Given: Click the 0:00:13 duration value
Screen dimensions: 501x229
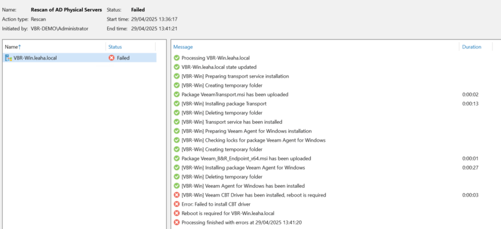Looking at the screenshot, I should click(470, 104).
